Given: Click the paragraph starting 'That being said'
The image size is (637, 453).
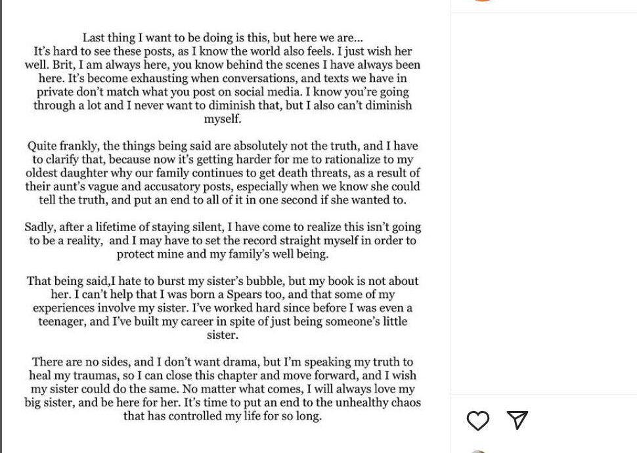Looking at the screenshot, I should pos(223,307).
